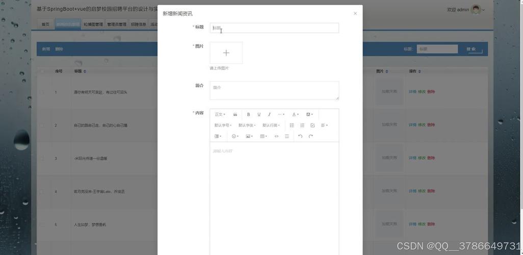Open the font color dropdown

click(295, 114)
